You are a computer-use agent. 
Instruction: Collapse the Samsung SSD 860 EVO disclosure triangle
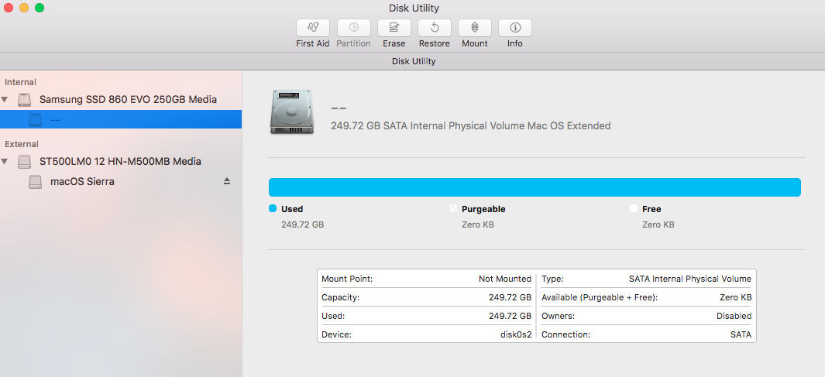[5, 99]
